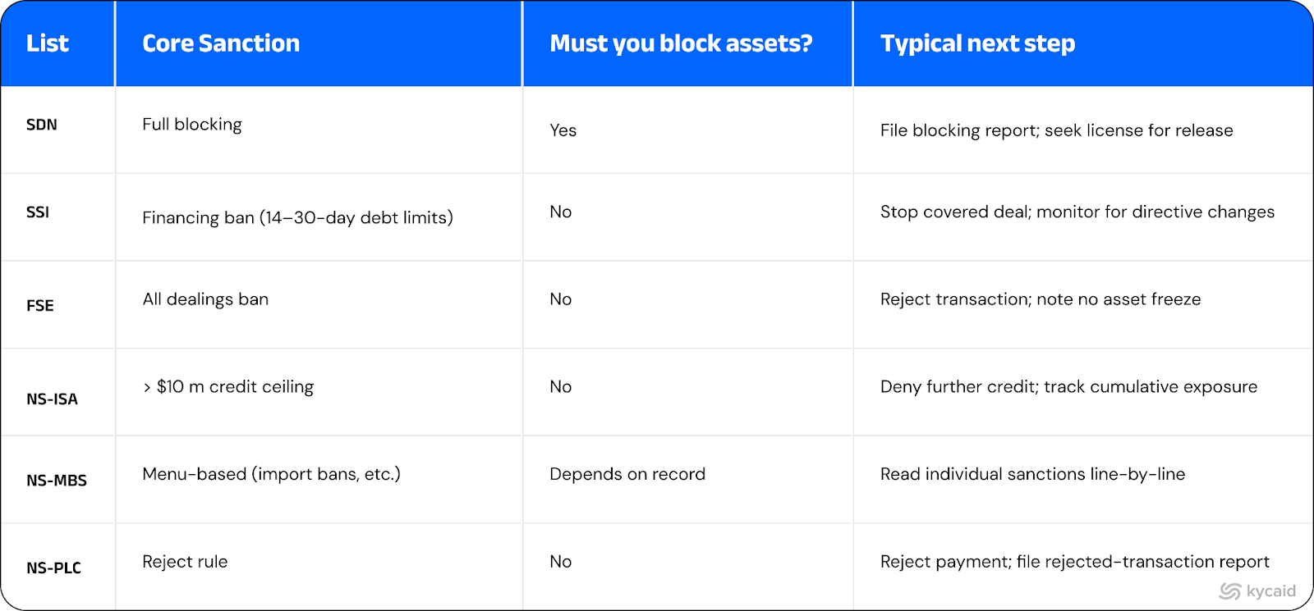Click the 'All dealings ban' cell

(x=205, y=299)
